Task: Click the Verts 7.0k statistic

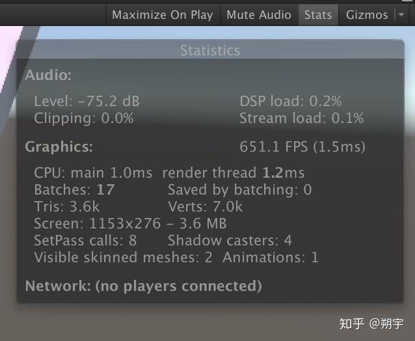Action: pos(206,206)
